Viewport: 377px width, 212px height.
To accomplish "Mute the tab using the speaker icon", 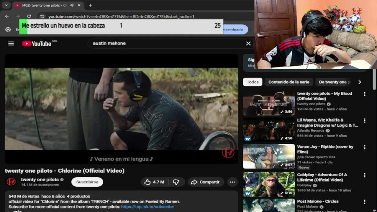I will click(72, 5).
